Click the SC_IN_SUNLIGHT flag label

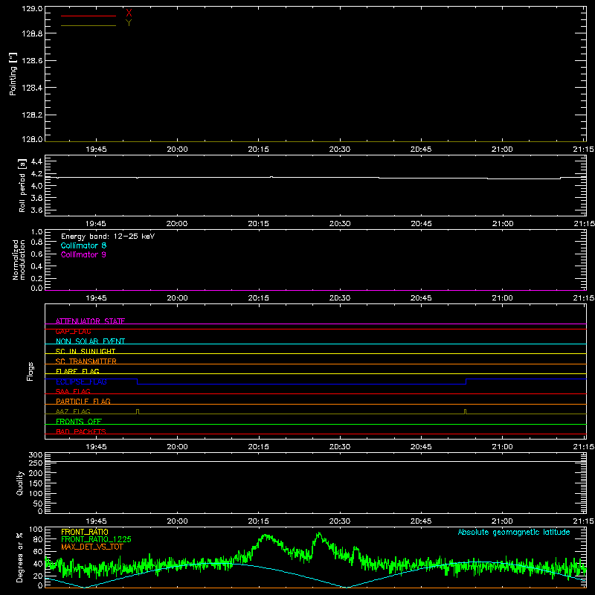(86, 351)
